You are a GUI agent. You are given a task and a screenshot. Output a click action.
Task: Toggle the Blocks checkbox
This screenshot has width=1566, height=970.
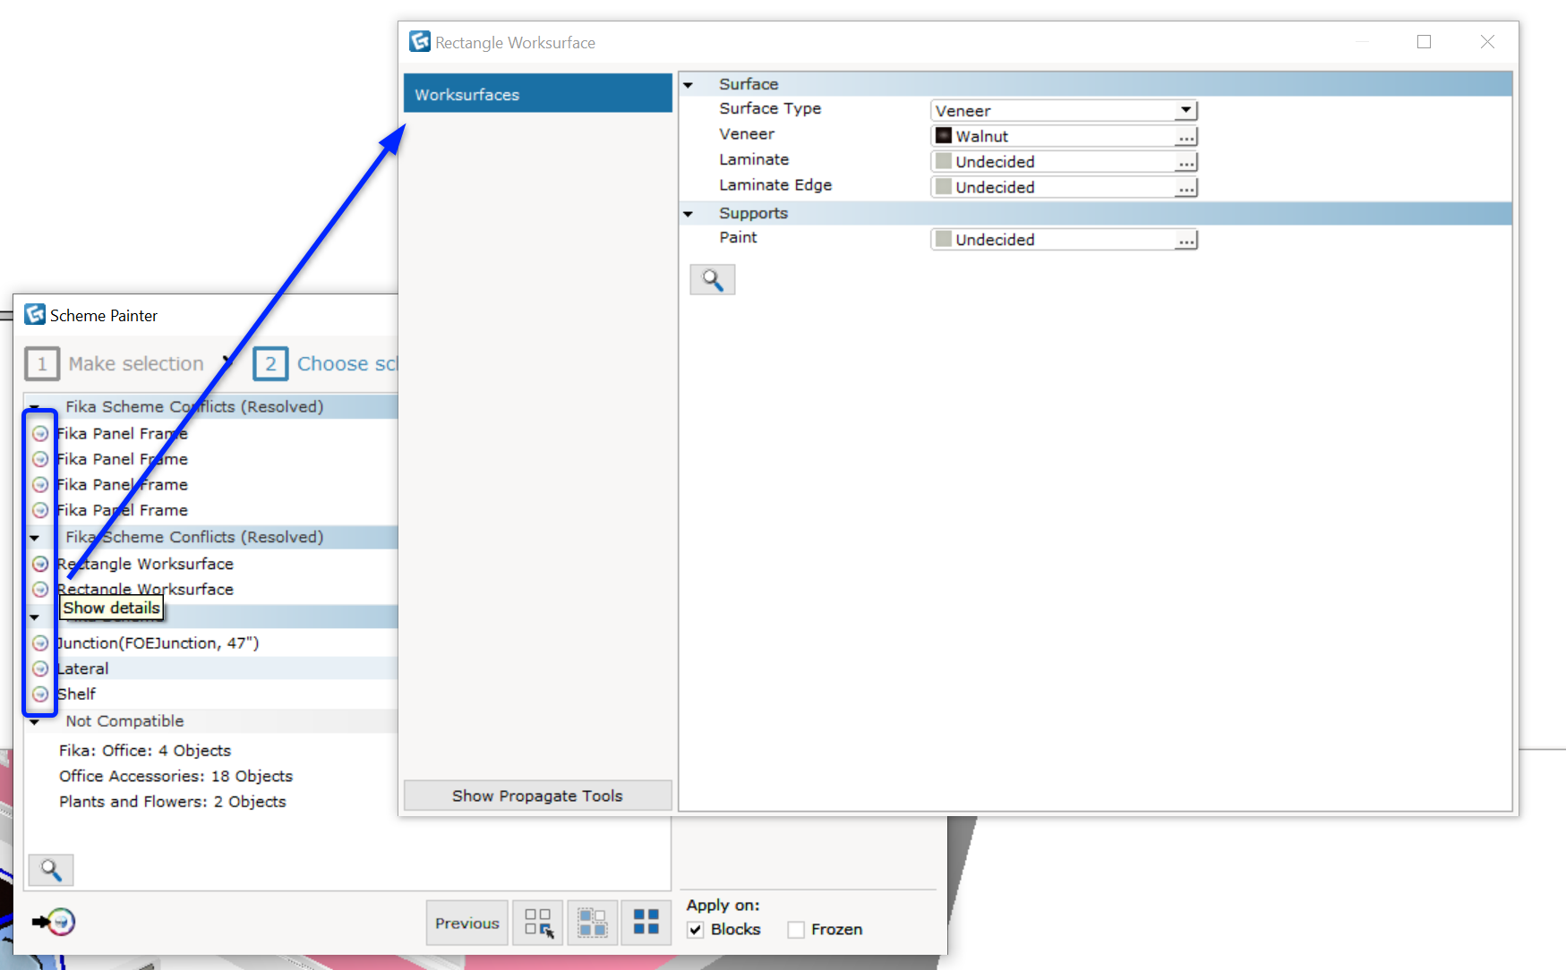pos(696,930)
